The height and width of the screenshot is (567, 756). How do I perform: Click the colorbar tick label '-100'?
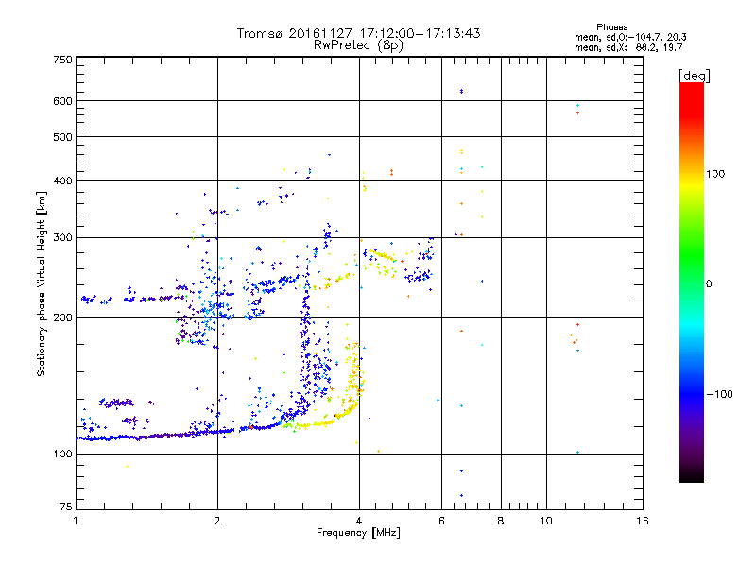point(719,394)
